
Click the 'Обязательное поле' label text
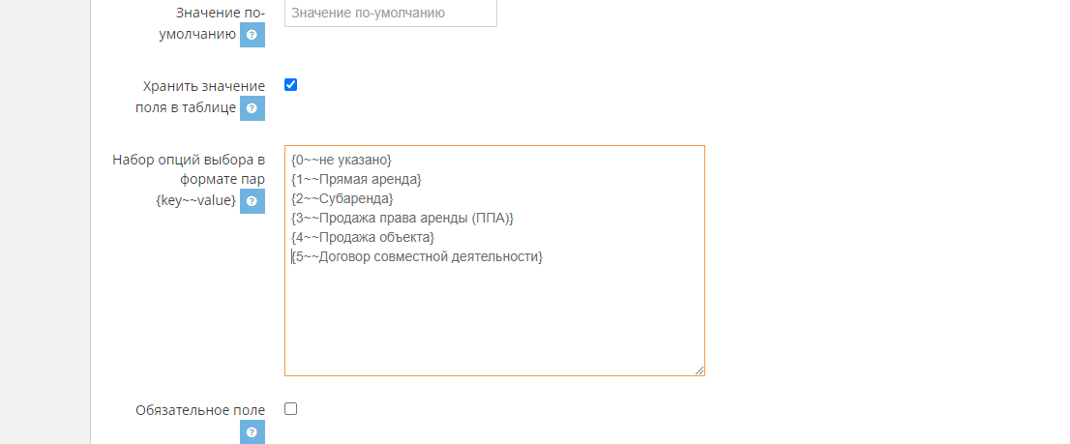click(x=200, y=410)
